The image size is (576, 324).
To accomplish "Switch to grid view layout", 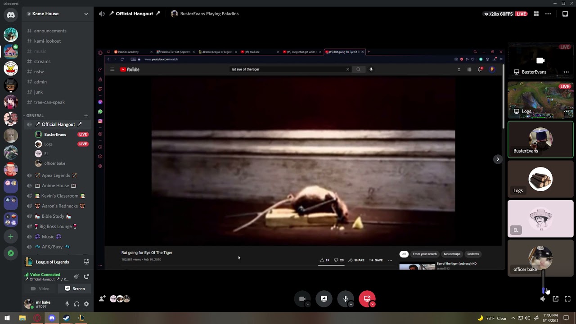I will tap(536, 14).
